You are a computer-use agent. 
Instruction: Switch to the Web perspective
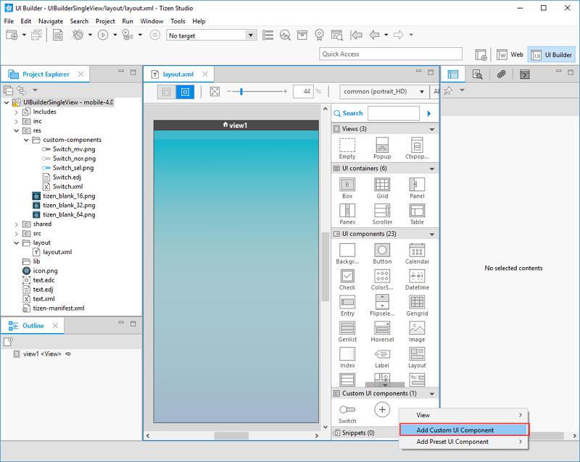[510, 54]
